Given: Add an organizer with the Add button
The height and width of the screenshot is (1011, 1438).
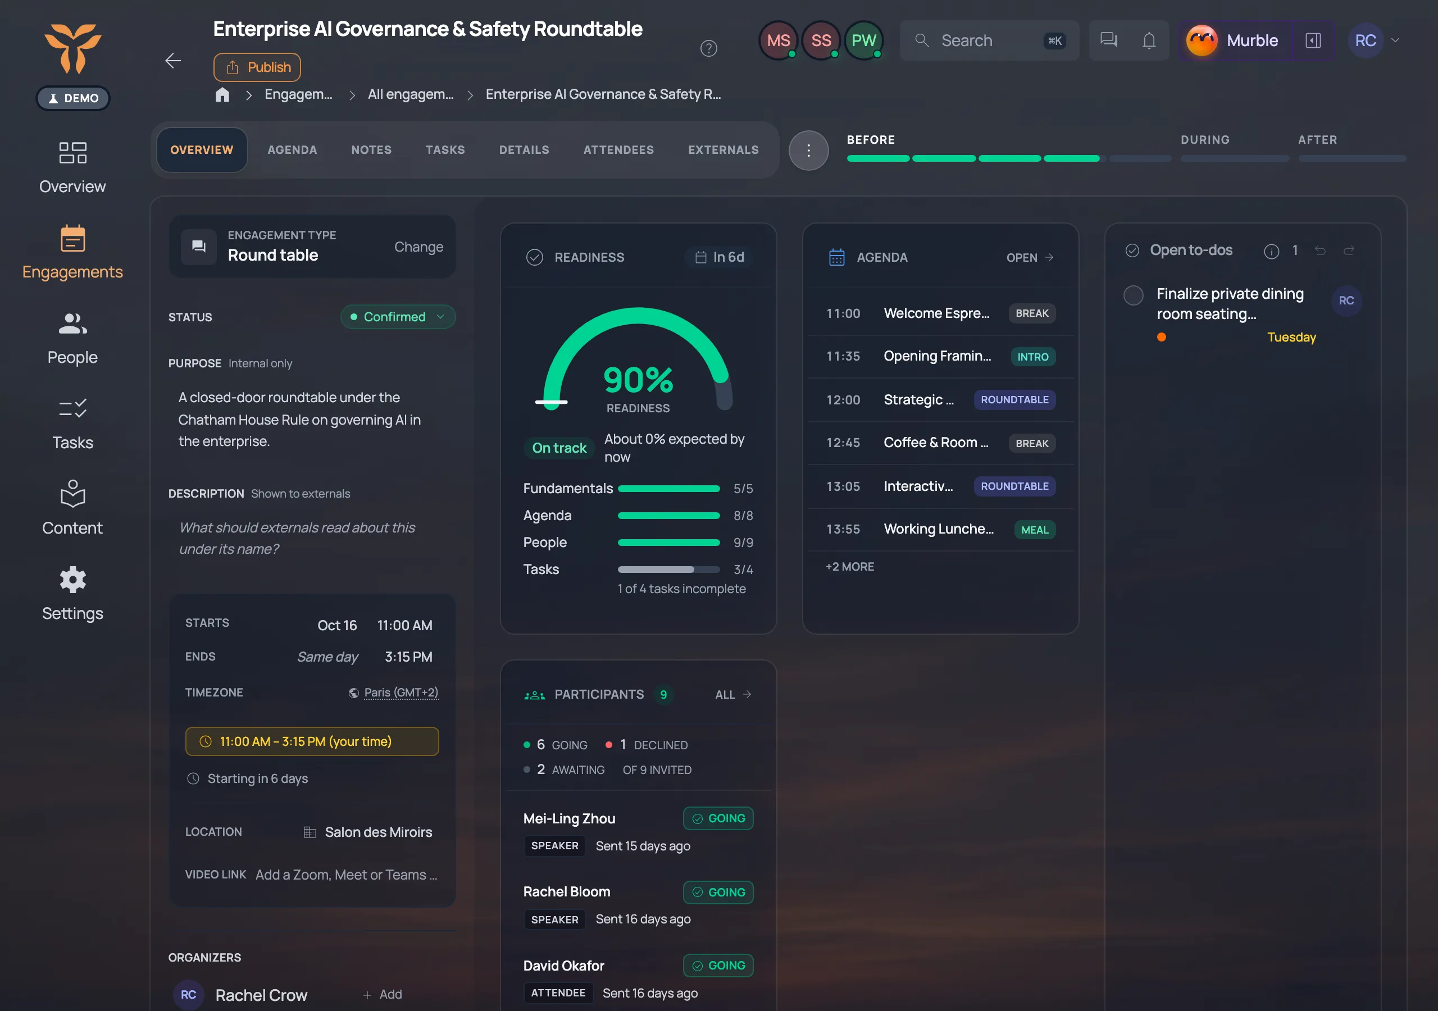Looking at the screenshot, I should tap(382, 994).
